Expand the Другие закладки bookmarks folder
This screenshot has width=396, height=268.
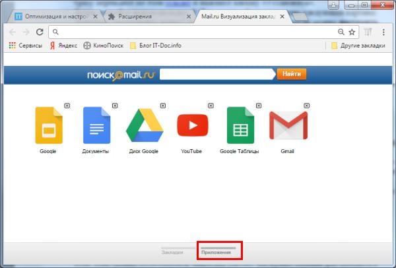[358, 46]
